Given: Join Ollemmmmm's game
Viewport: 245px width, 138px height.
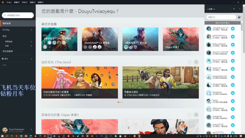Looking at the screenshot, I should 233,109.
